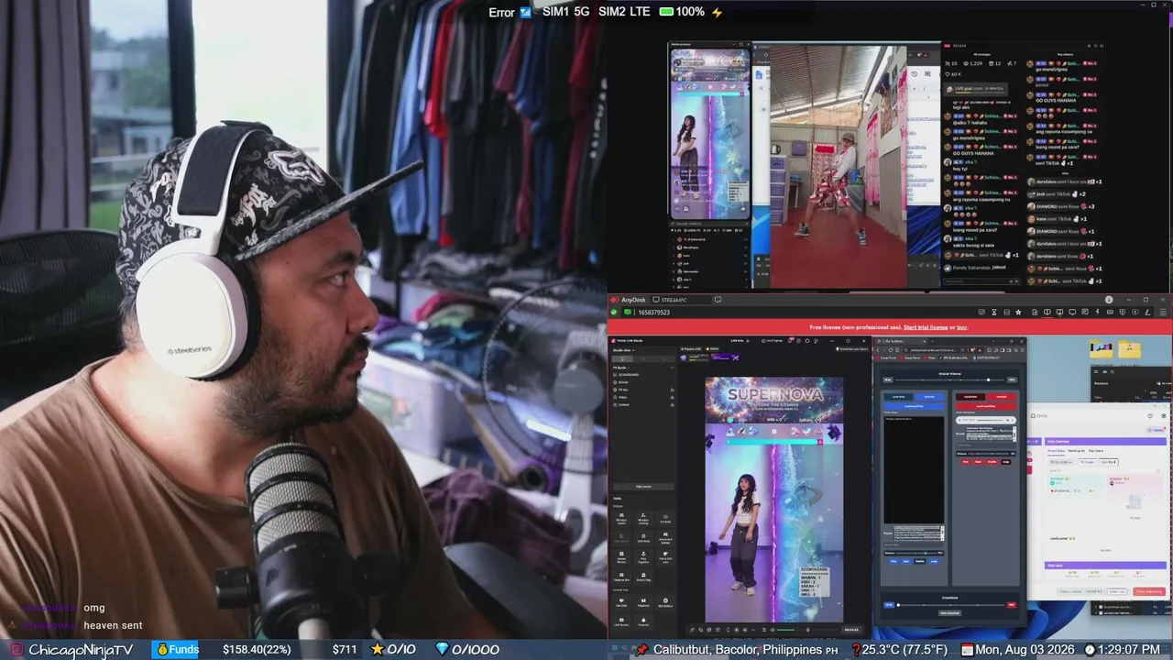Click the hourglass icon in AnyDesk toolbar
Screen dimensions: 1173x660
[x=992, y=313]
